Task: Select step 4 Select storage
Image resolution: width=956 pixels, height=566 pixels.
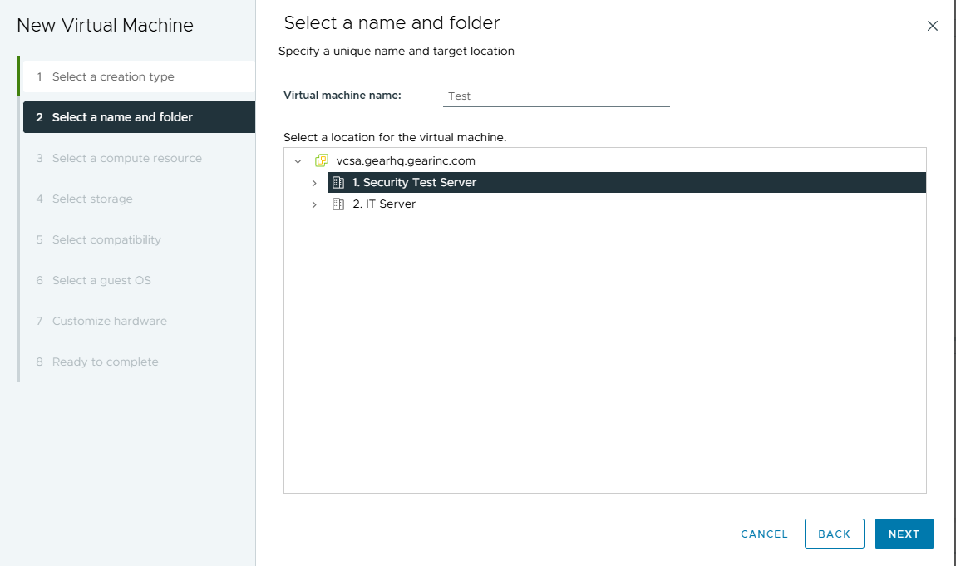Action: click(x=92, y=199)
